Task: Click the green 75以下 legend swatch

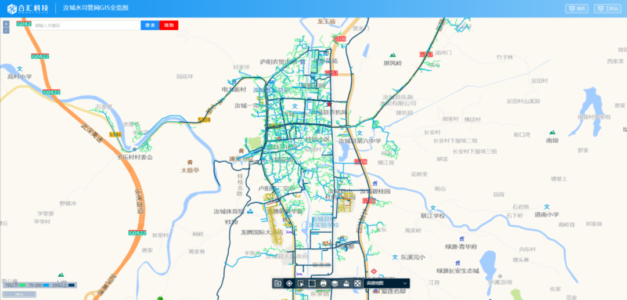Action: (x=23, y=285)
